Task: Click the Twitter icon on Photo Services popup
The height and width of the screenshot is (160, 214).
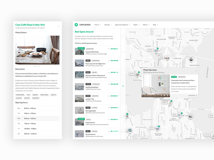Action: pyautogui.click(x=164, y=95)
